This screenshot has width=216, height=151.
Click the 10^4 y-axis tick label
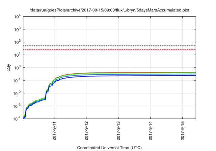coord(17,17)
